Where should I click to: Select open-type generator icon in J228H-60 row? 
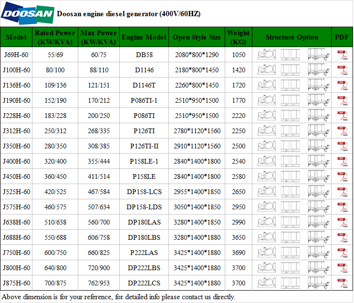point(267,116)
